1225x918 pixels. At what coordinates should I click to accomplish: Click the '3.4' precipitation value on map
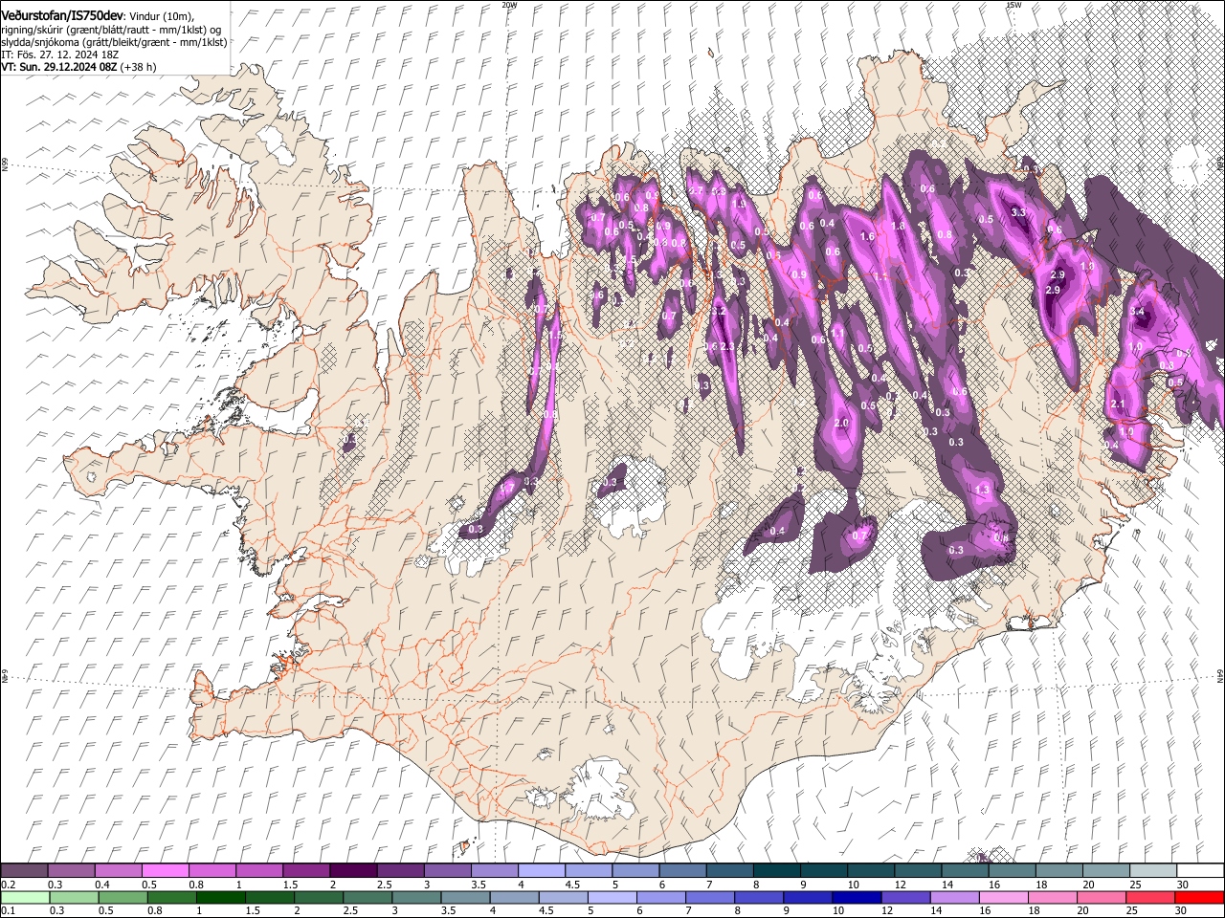click(1137, 312)
